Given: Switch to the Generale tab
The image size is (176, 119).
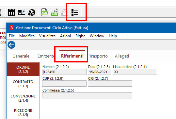Looking at the screenshot, I should [21, 56].
